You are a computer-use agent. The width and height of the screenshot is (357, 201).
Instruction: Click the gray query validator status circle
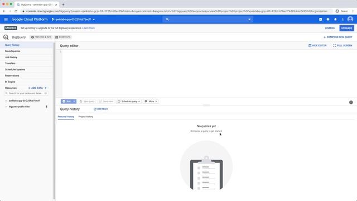351,102
